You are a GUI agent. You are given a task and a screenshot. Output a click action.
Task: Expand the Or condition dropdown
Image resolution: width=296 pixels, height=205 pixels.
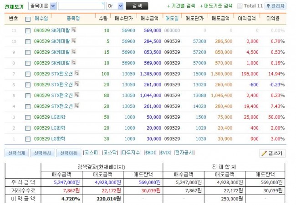[114, 6]
